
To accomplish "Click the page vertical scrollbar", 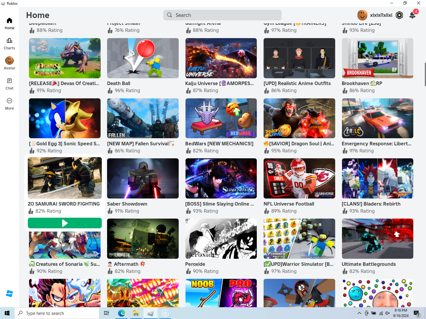I will (425, 74).
